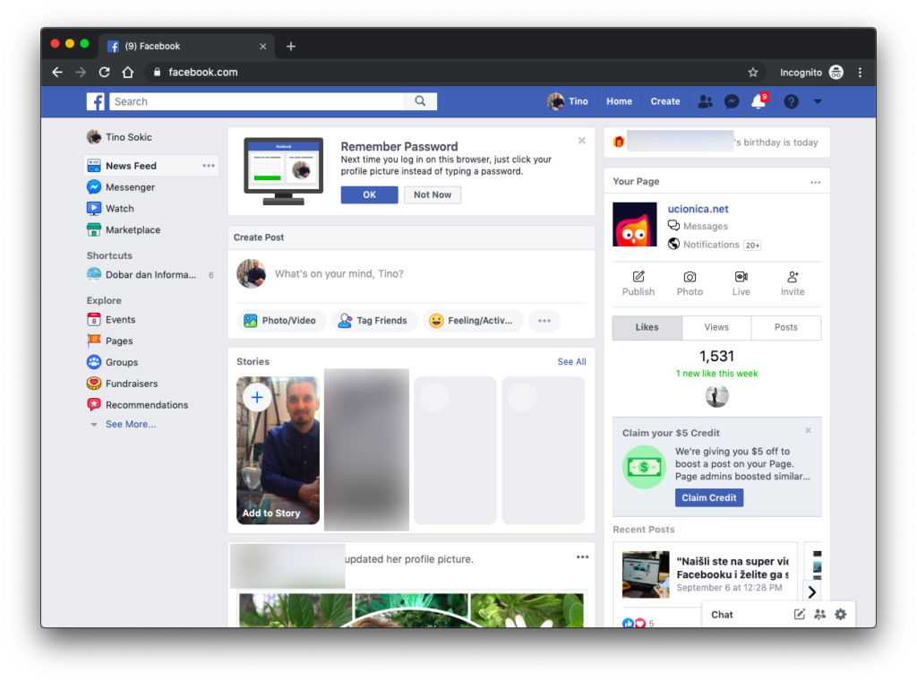Expand See More in Explore list
The width and height of the screenshot is (917, 682).
coord(130,425)
